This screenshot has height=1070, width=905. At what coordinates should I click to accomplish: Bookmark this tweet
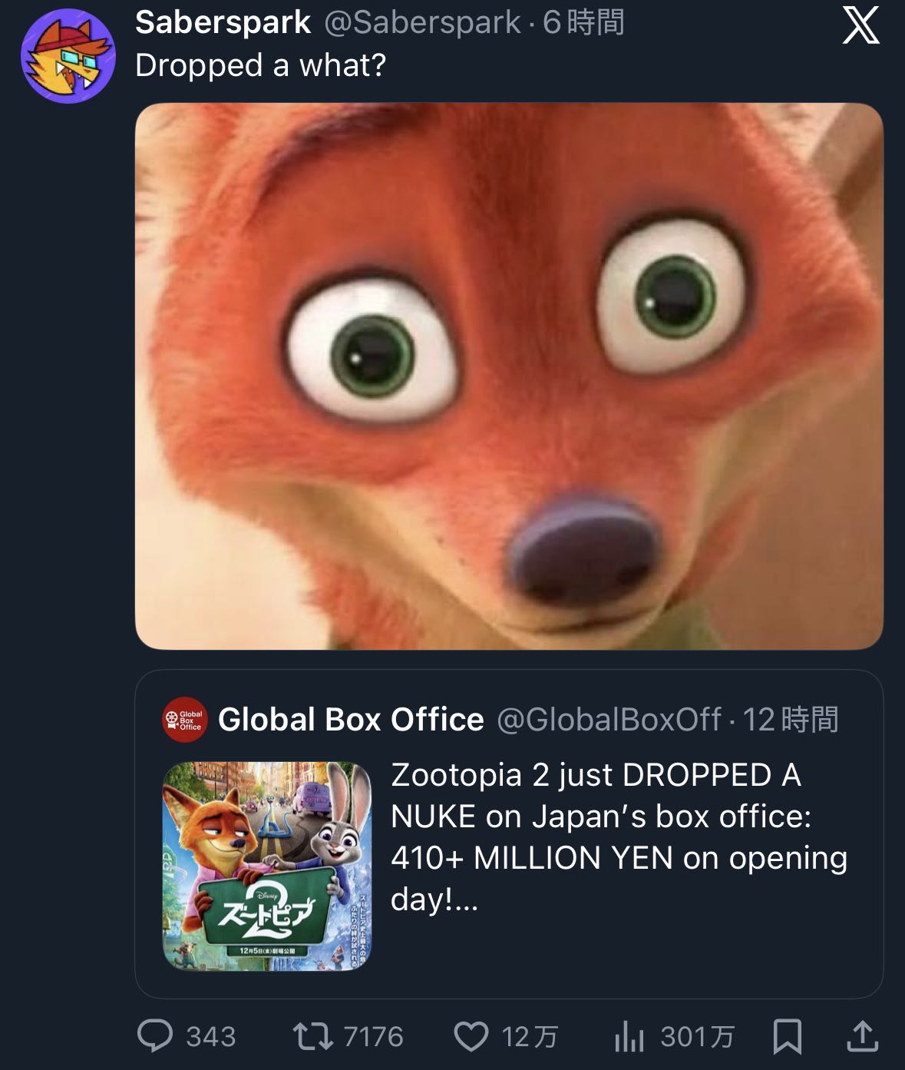[x=787, y=1035]
